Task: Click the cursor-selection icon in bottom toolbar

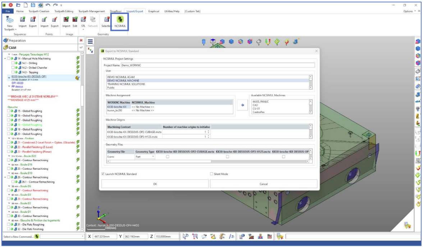Action: tap(185, 237)
